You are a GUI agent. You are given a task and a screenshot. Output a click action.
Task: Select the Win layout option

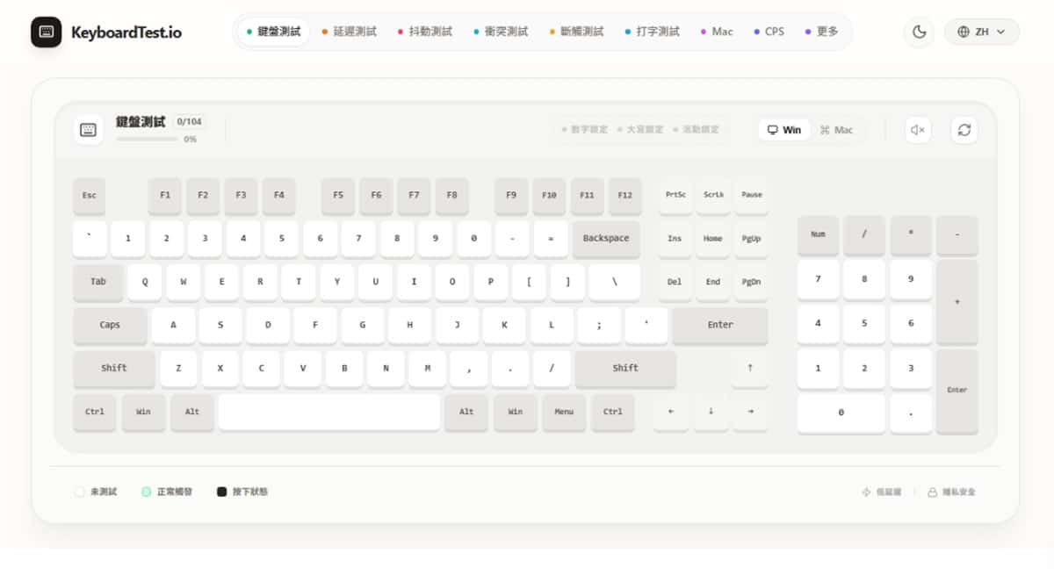(x=784, y=130)
